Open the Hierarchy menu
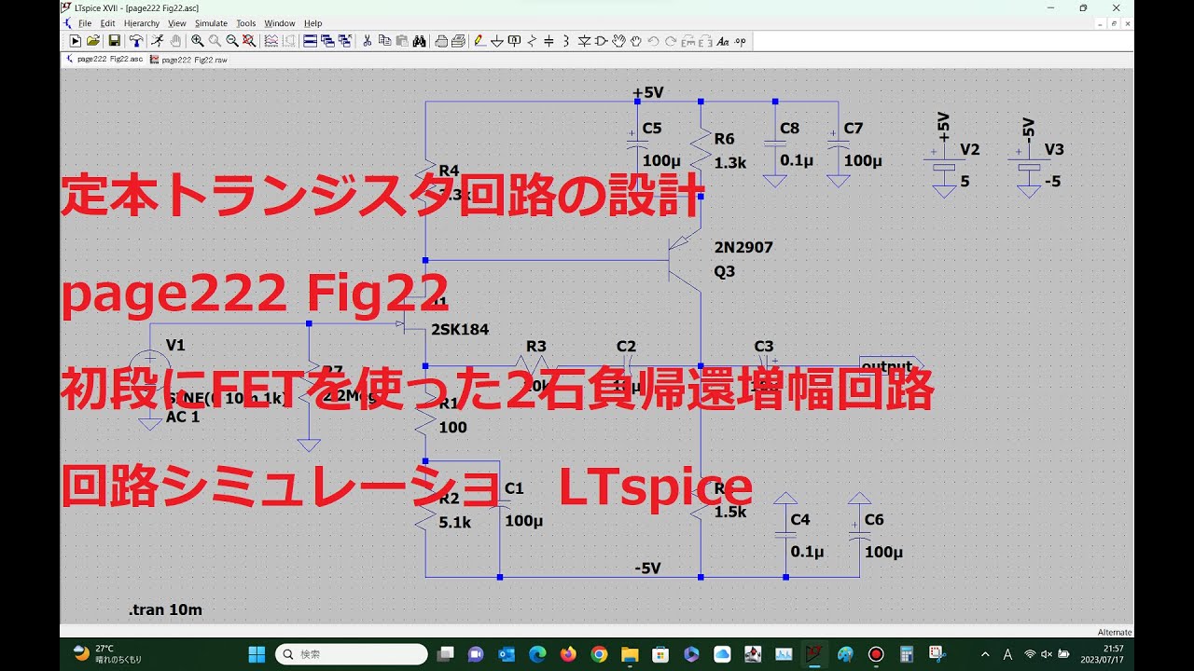This screenshot has height=671, width=1194. point(142,23)
